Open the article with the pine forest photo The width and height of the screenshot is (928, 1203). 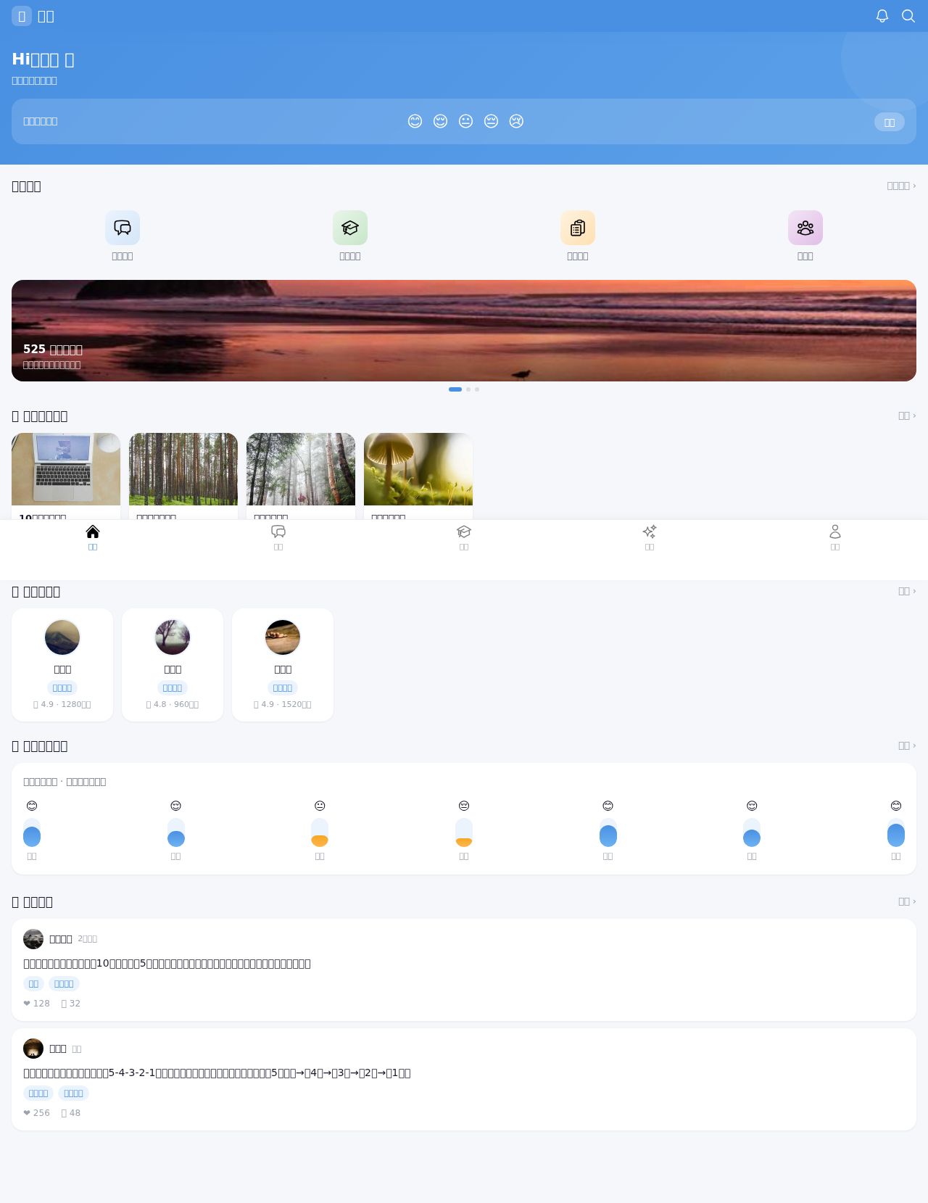point(183,476)
